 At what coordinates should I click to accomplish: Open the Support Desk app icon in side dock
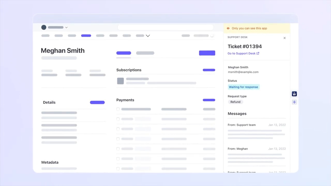294,94
